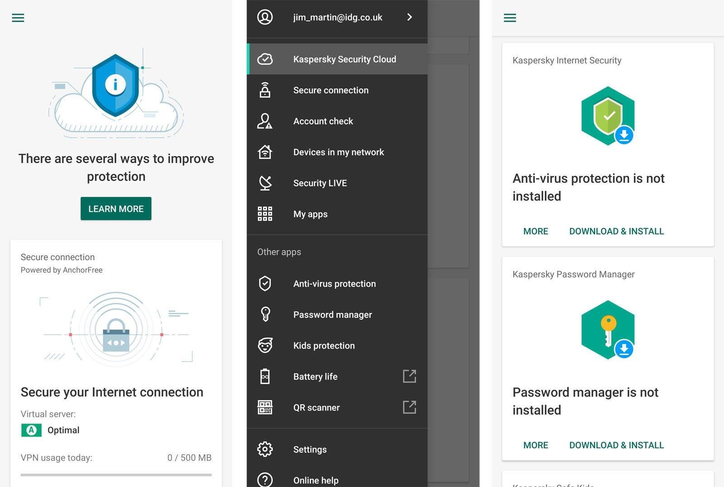This screenshot has width=724, height=487.
Task: Click 'Kaspersky Password Manager' card title
Action: tap(573, 274)
